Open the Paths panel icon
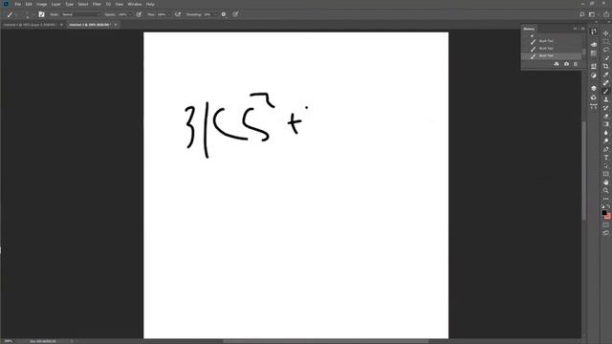The height and width of the screenshot is (344, 612). 594,106
